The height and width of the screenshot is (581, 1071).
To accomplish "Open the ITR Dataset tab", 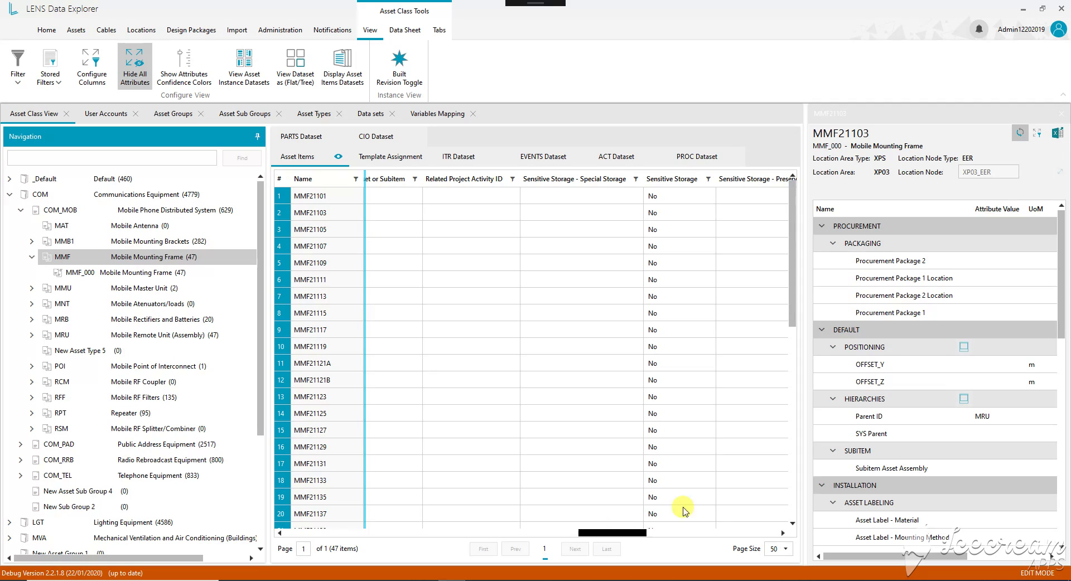I will click(x=459, y=157).
